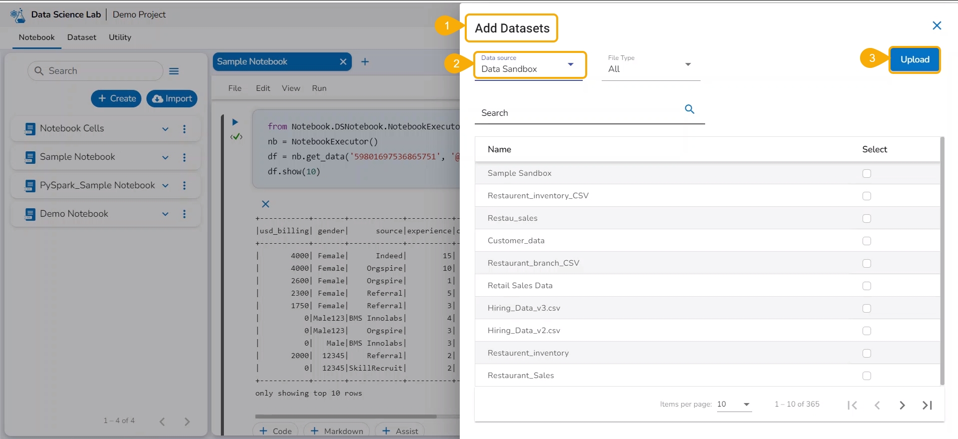Close the cell output with X icon
This screenshot has height=439, width=958.
[265, 204]
